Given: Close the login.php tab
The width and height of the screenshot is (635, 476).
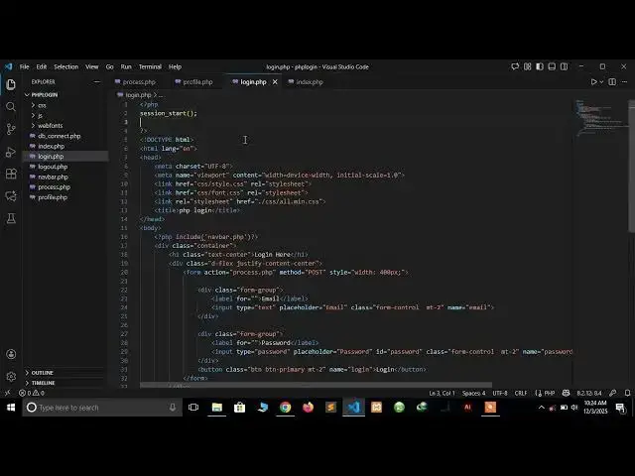Looking at the screenshot, I should pos(275,81).
